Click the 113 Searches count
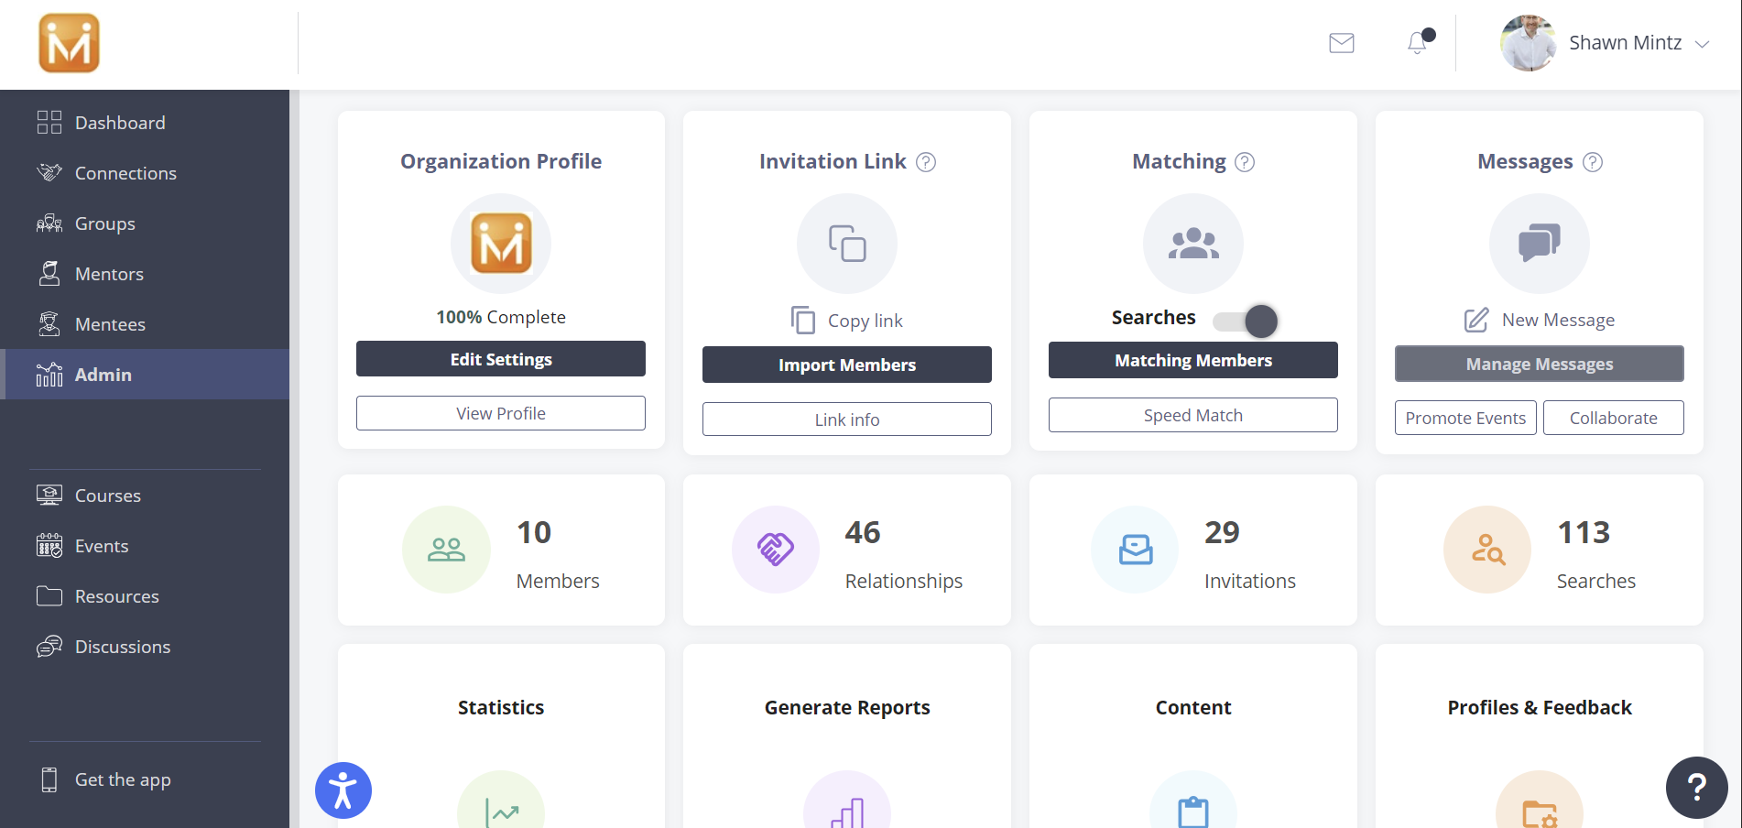Image resolution: width=1742 pixels, height=828 pixels. point(1584,532)
